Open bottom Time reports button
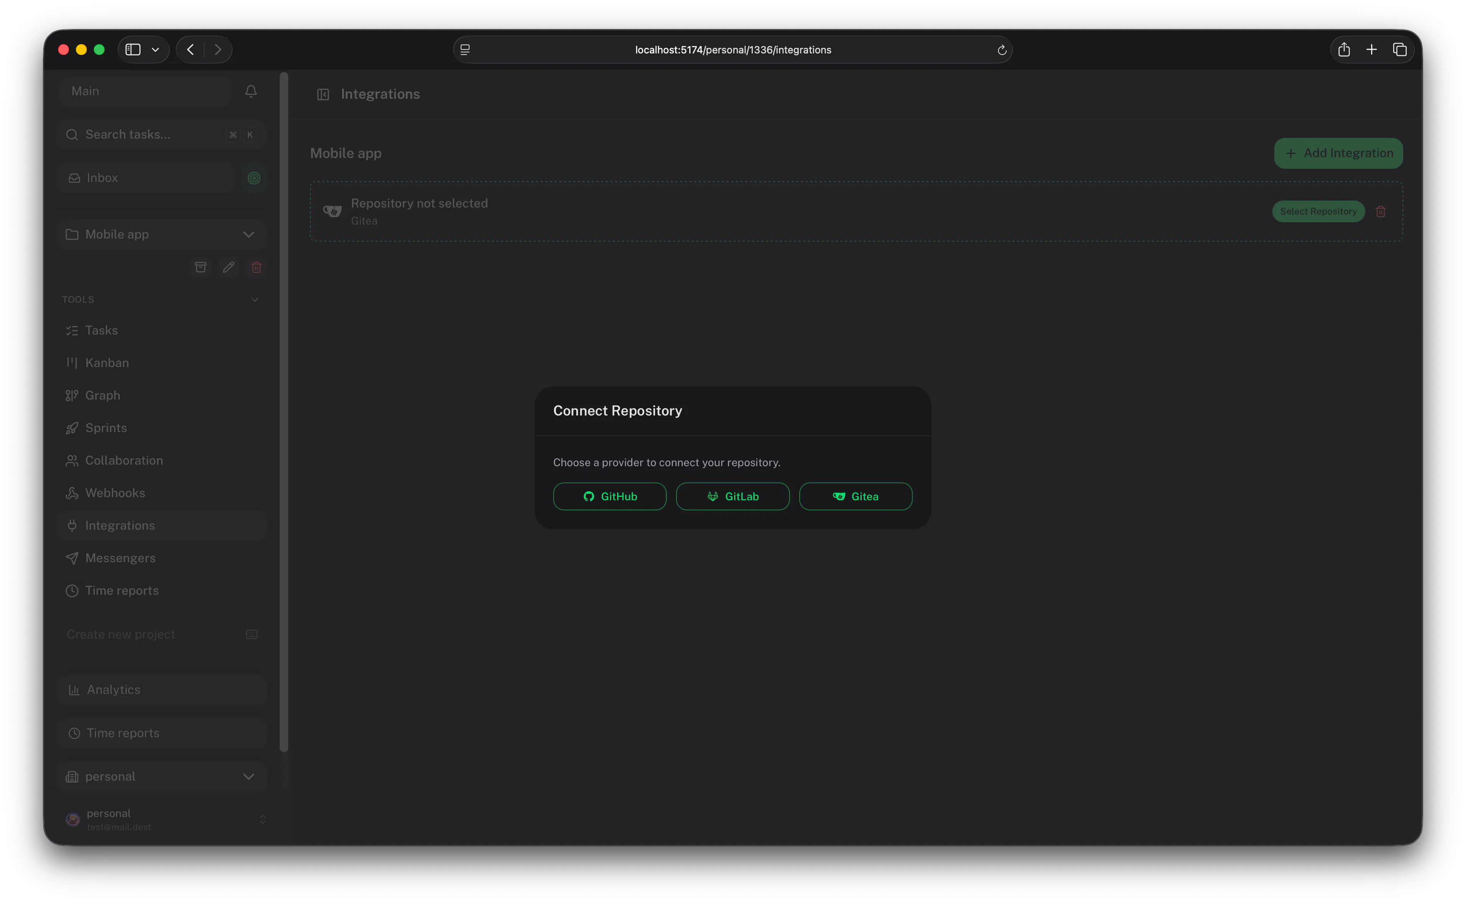 click(161, 733)
